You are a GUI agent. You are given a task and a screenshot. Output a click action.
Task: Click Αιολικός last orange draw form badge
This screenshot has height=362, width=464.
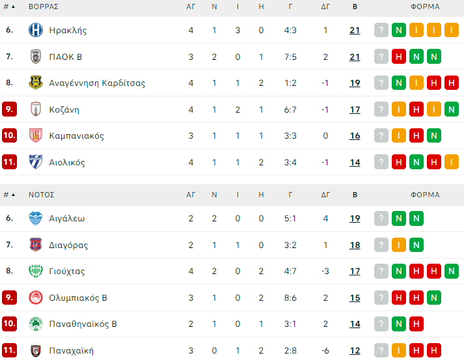point(452,162)
